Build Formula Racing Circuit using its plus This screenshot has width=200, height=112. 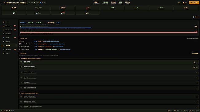197,102
